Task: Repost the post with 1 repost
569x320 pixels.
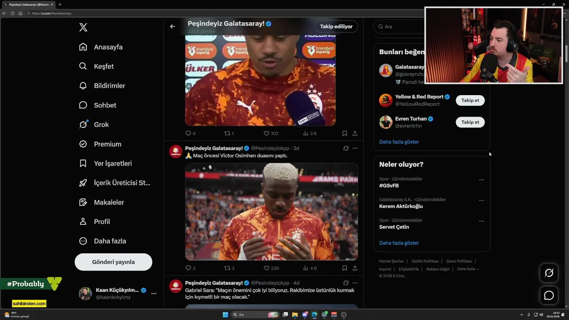Action: 229,133
